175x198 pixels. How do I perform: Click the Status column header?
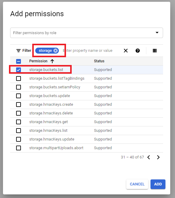click(99, 61)
